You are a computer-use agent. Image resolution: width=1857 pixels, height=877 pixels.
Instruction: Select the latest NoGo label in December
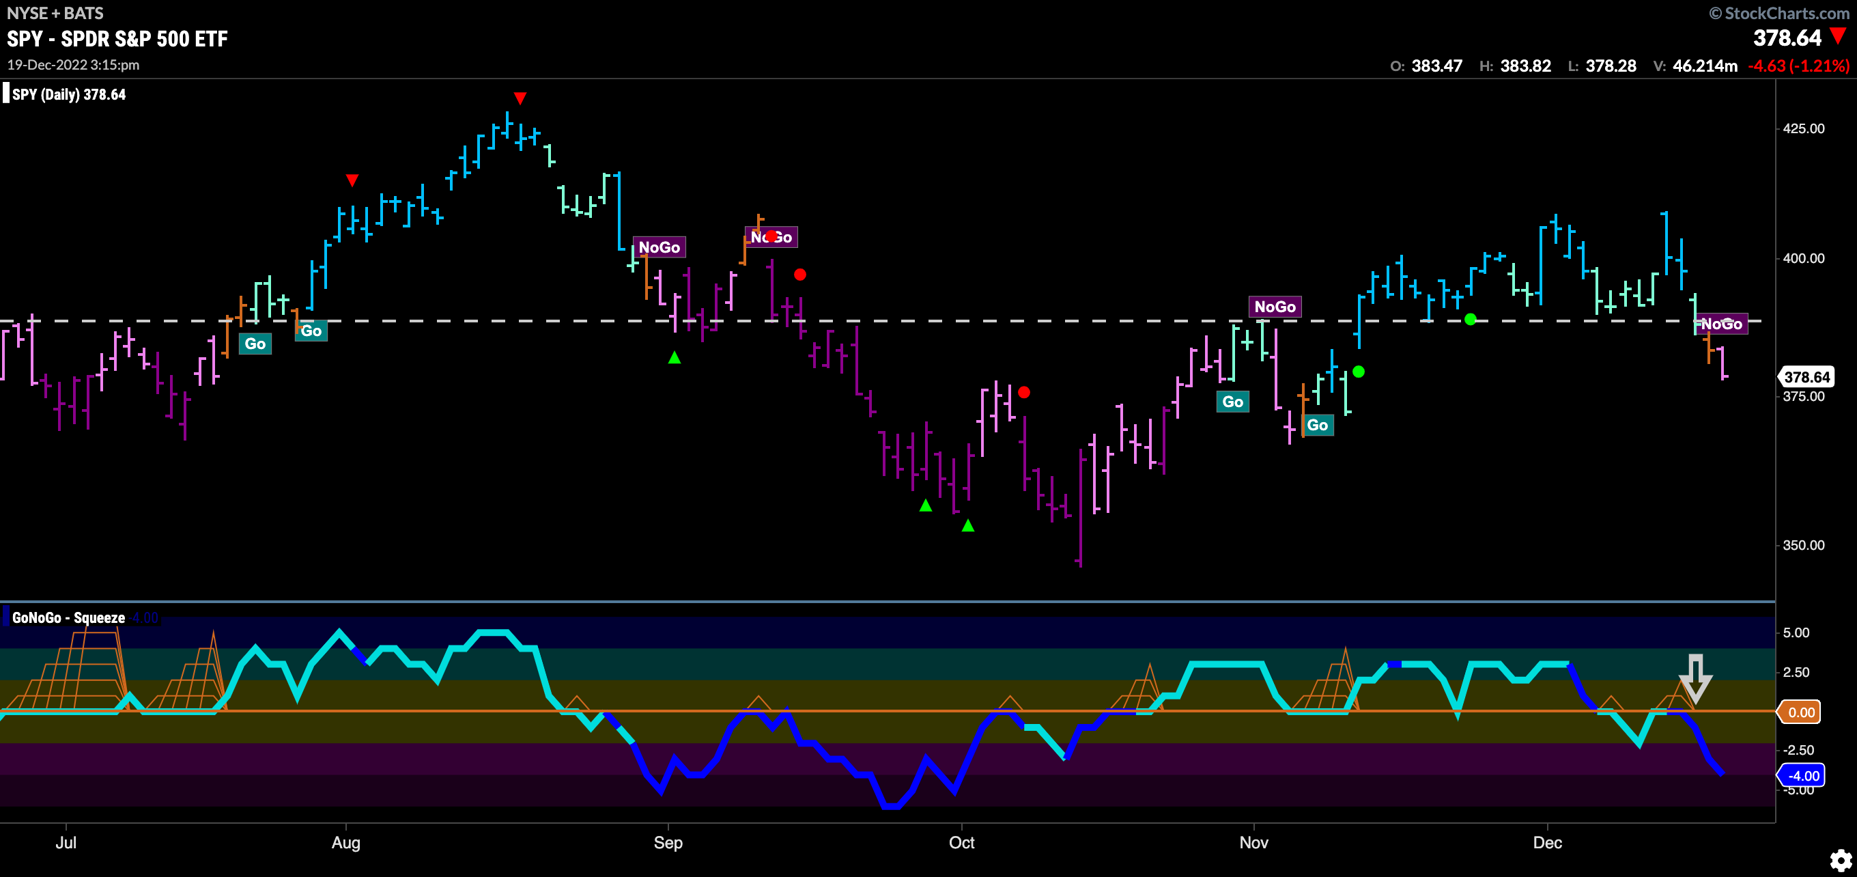pos(1720,324)
